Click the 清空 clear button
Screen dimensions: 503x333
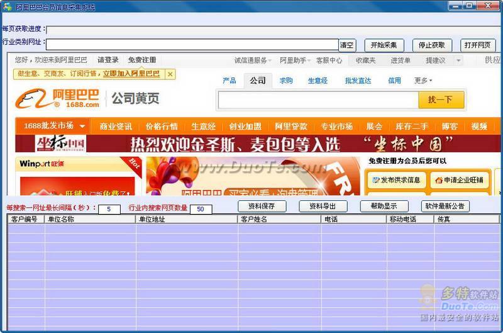pyautogui.click(x=347, y=45)
